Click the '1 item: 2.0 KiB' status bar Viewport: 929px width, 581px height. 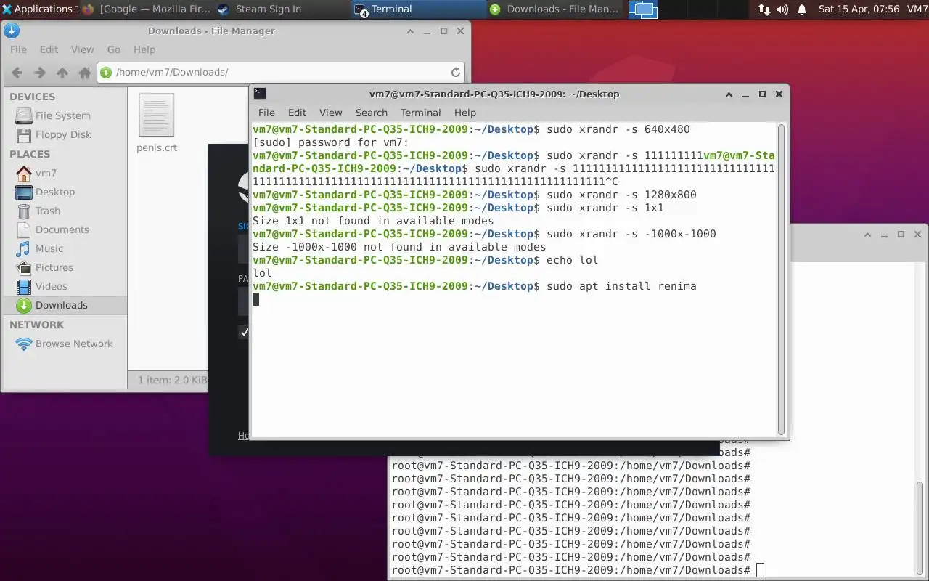click(173, 380)
